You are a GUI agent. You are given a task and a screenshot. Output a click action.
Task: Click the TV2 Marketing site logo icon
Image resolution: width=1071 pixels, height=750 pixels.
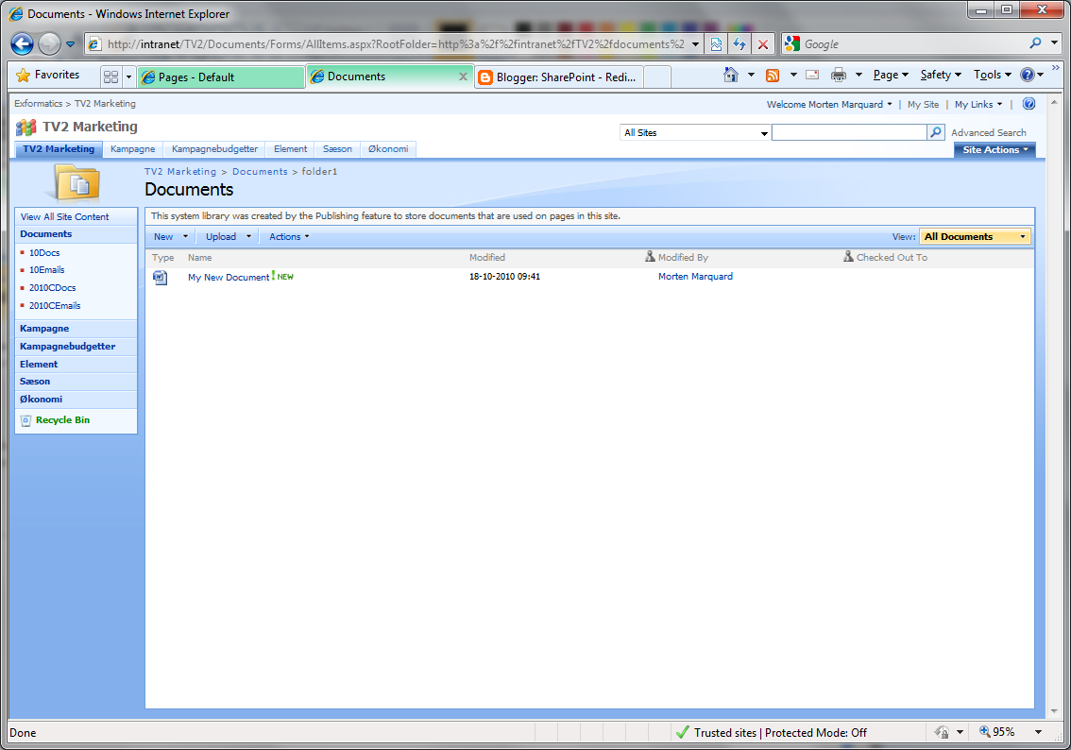pos(25,128)
